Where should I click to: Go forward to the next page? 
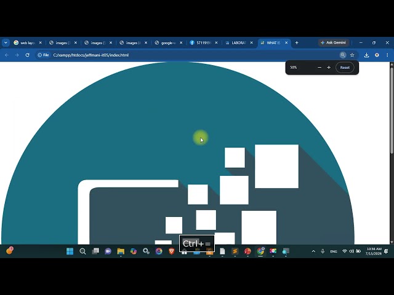tap(17, 55)
